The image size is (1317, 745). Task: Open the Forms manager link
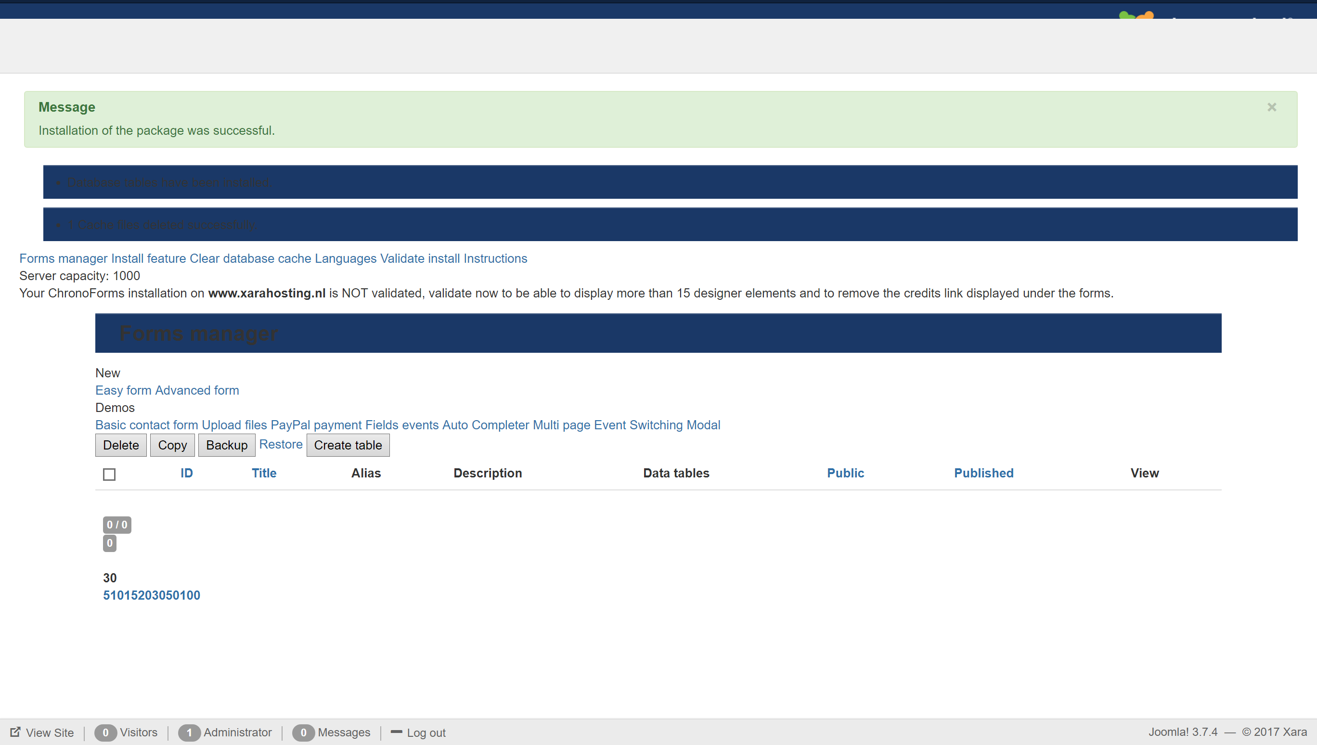click(x=64, y=258)
